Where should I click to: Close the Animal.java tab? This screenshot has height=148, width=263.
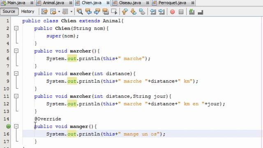71,3
